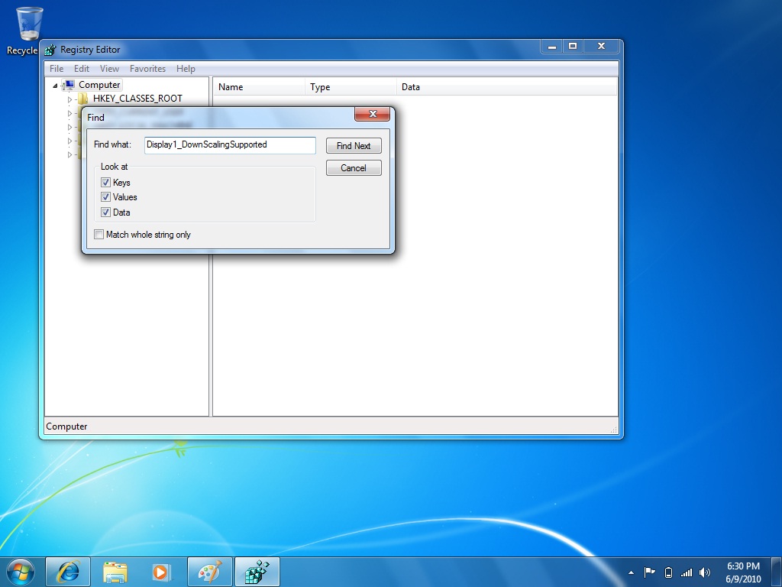
Task: Cancel the Find dialog
Action: point(354,167)
